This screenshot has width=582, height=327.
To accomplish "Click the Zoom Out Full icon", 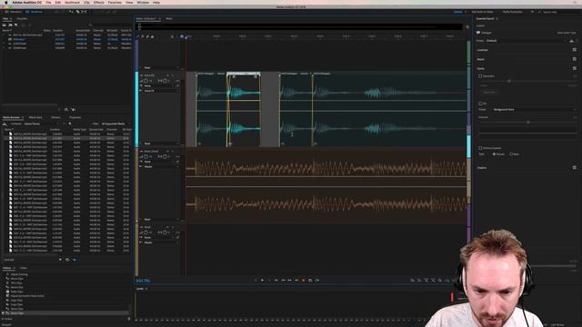I will point(440,281).
